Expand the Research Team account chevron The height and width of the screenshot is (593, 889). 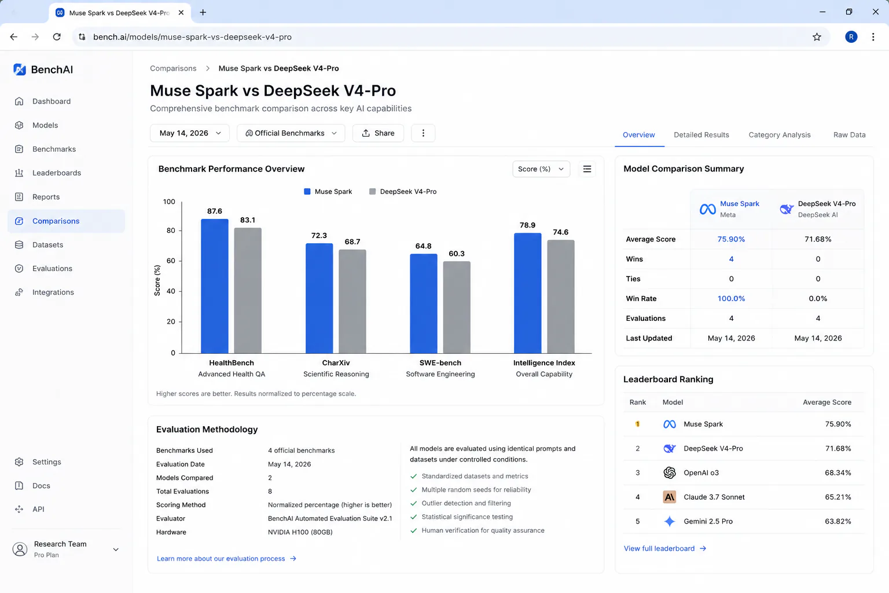[x=116, y=549]
